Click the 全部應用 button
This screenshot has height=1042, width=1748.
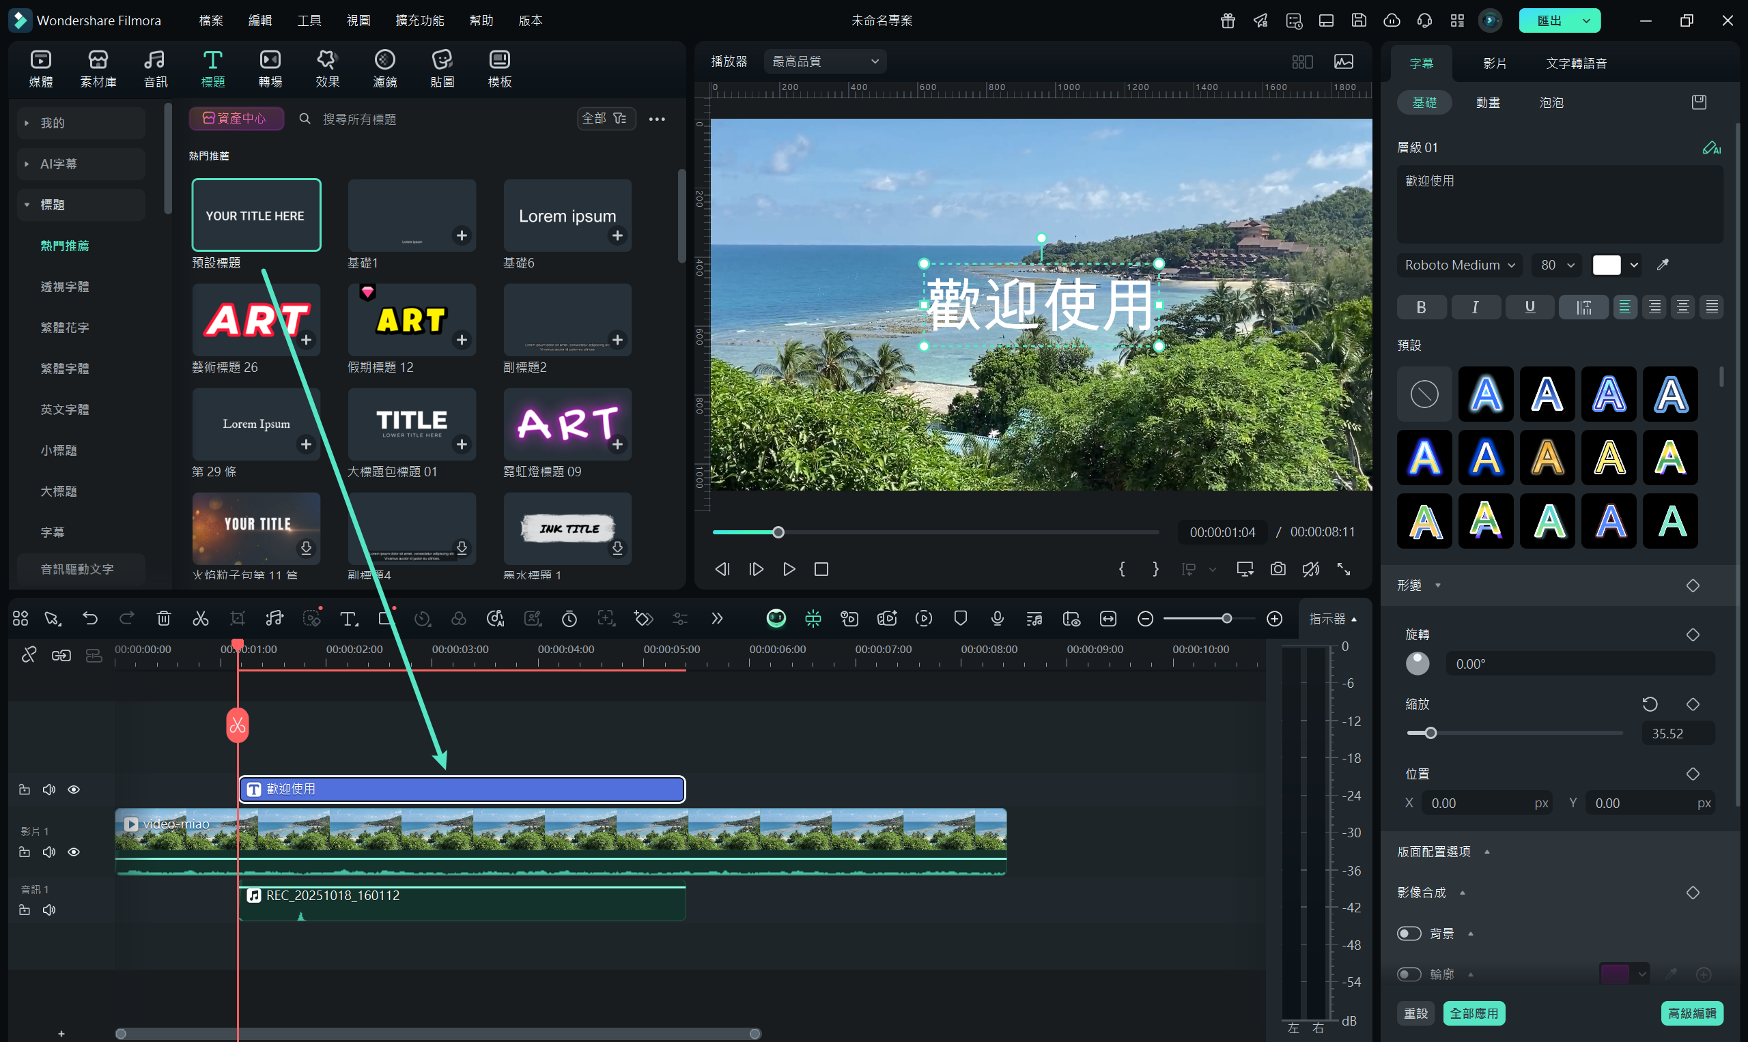click(1474, 1013)
